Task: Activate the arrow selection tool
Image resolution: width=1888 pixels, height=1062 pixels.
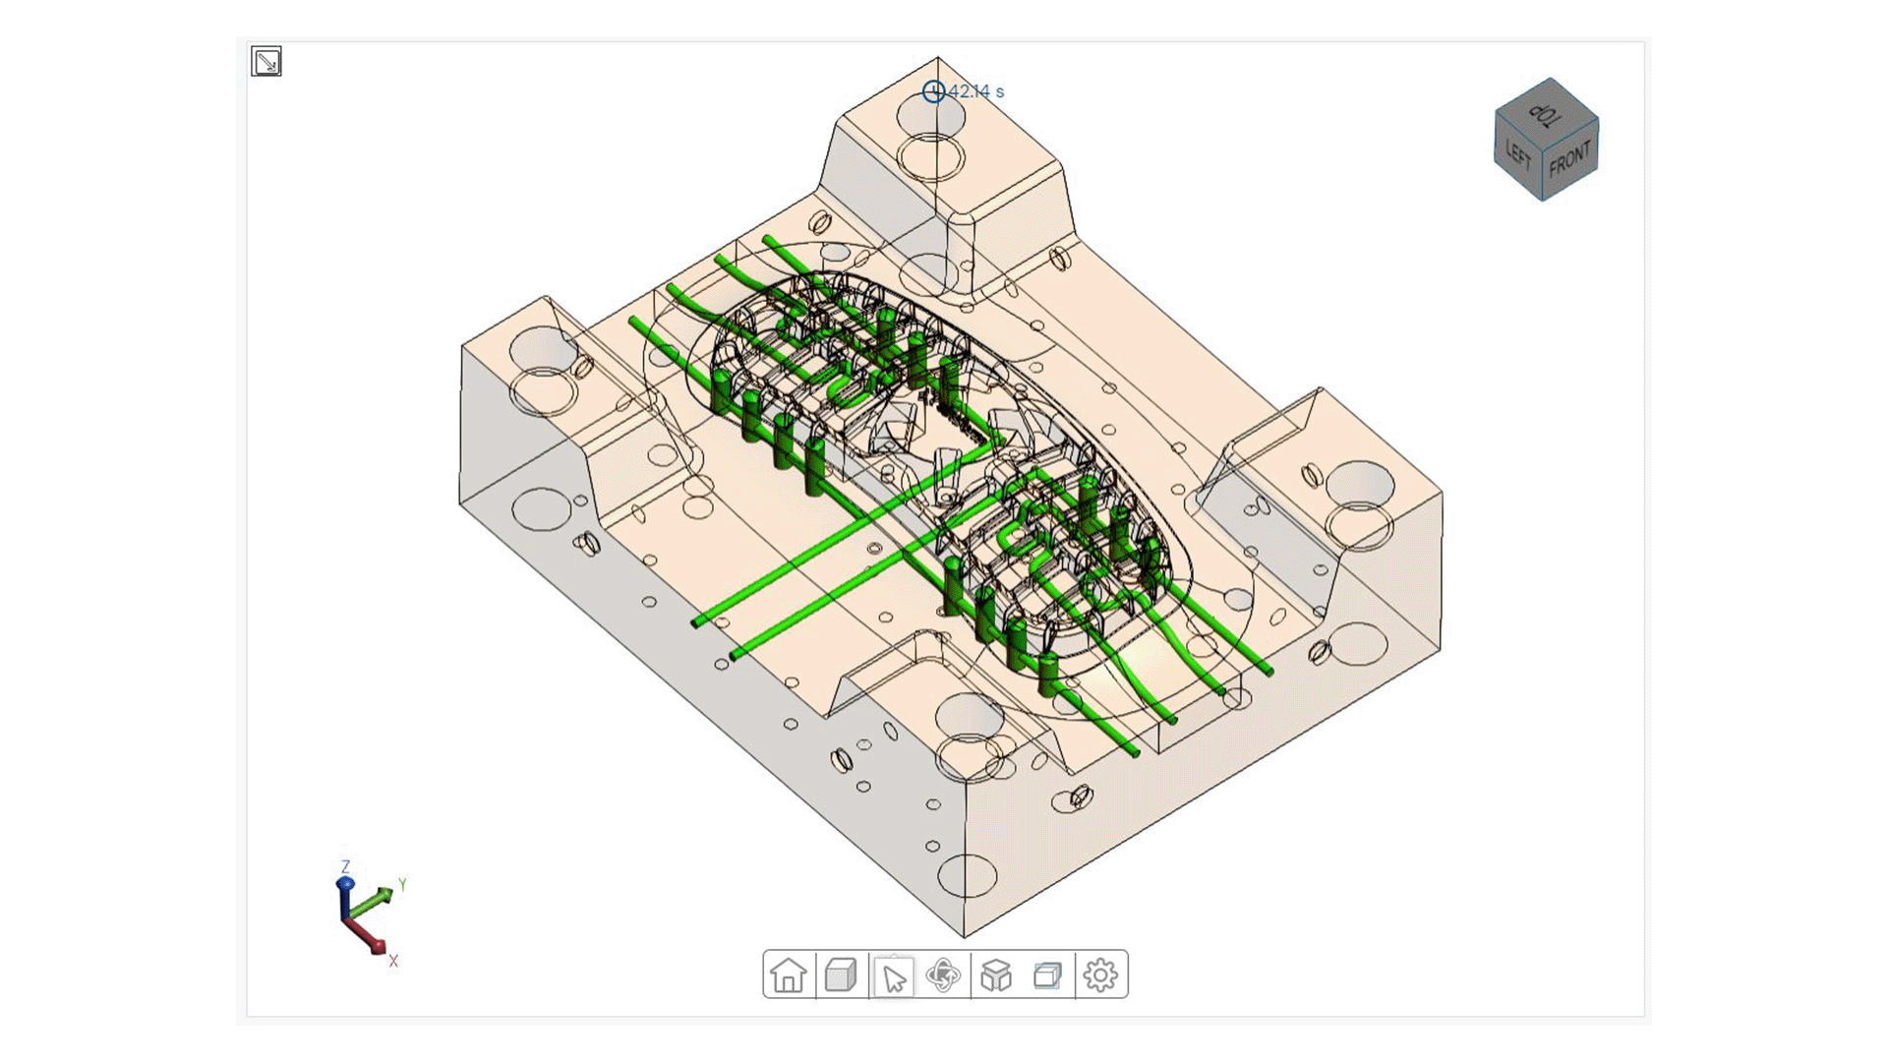Action: click(x=894, y=975)
